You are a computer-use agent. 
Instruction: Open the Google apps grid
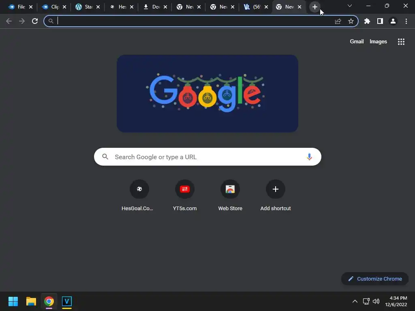(401, 42)
